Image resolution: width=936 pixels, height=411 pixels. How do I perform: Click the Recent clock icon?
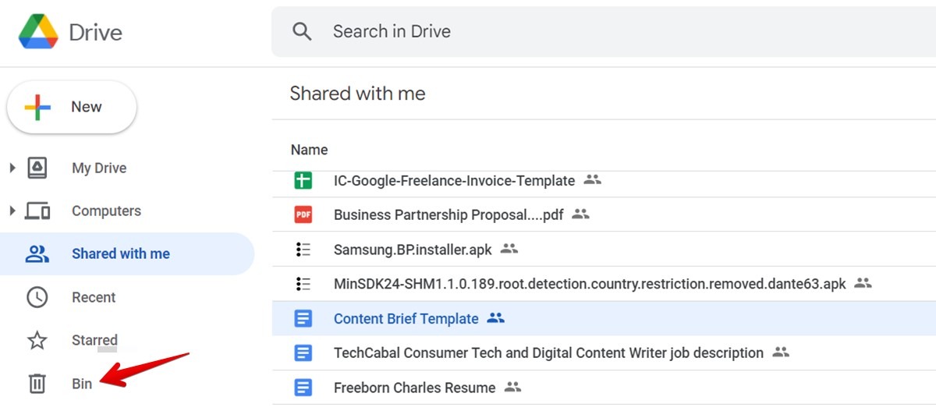(x=37, y=297)
